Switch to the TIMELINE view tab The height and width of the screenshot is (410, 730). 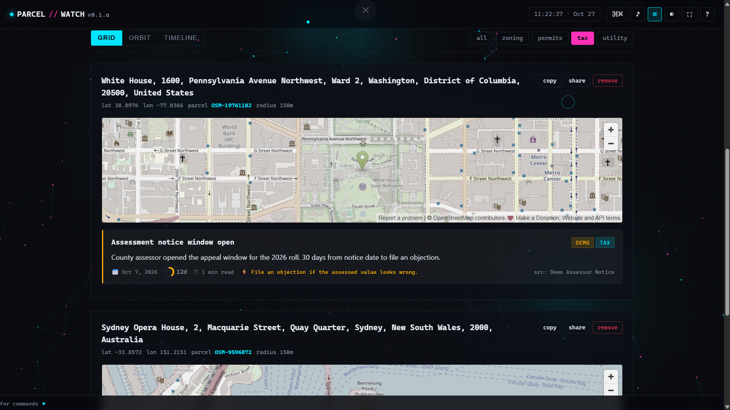181,38
